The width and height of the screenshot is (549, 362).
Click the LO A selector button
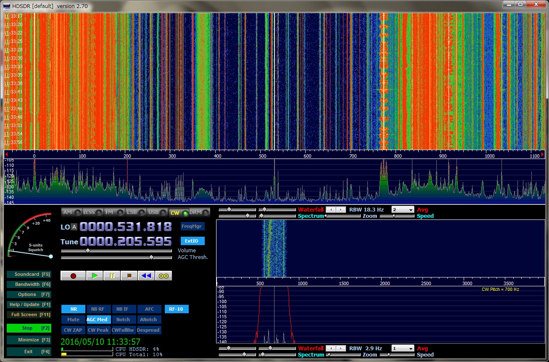coord(74,227)
